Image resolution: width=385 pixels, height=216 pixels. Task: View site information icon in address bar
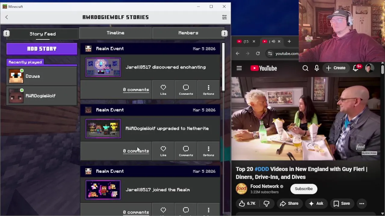[x=270, y=53]
